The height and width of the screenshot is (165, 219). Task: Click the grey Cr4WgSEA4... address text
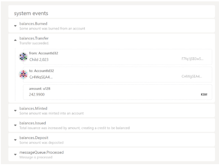pyautogui.click(x=192, y=76)
